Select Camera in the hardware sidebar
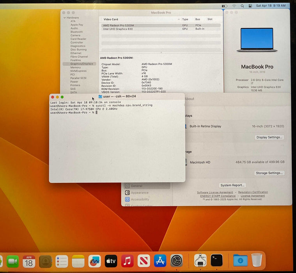Viewport: 296px width, 273px height. [x=75, y=35]
